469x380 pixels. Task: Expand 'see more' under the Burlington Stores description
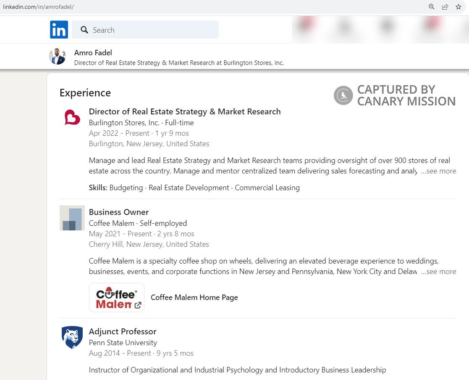(x=438, y=171)
